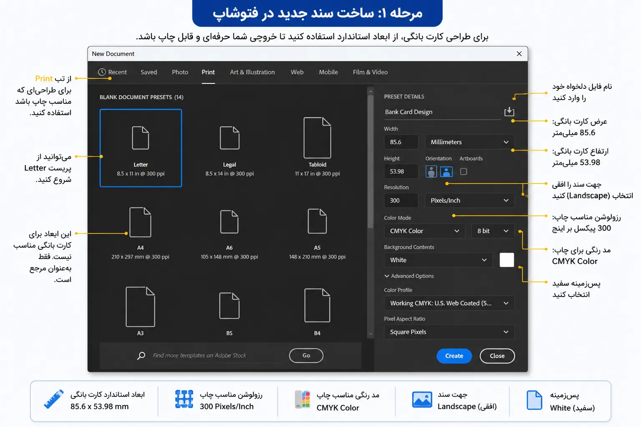Image resolution: width=641 pixels, height=427 pixels.
Task: Click the scrollbar down arrow
Action: pyautogui.click(x=370, y=334)
